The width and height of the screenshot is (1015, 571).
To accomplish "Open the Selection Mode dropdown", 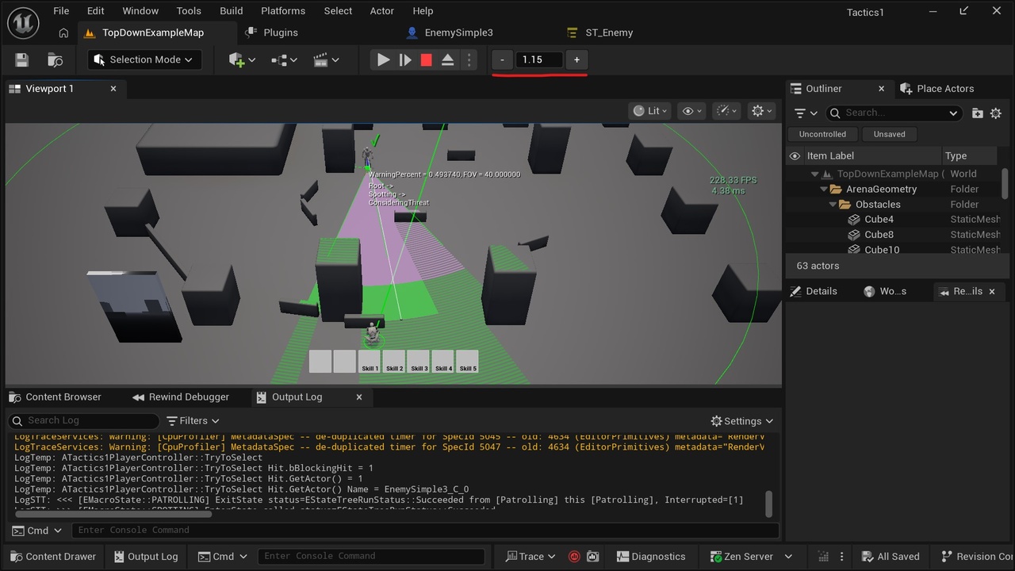I will (x=144, y=59).
